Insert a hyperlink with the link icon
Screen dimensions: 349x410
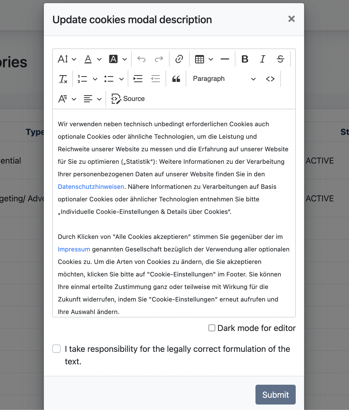[x=179, y=59]
